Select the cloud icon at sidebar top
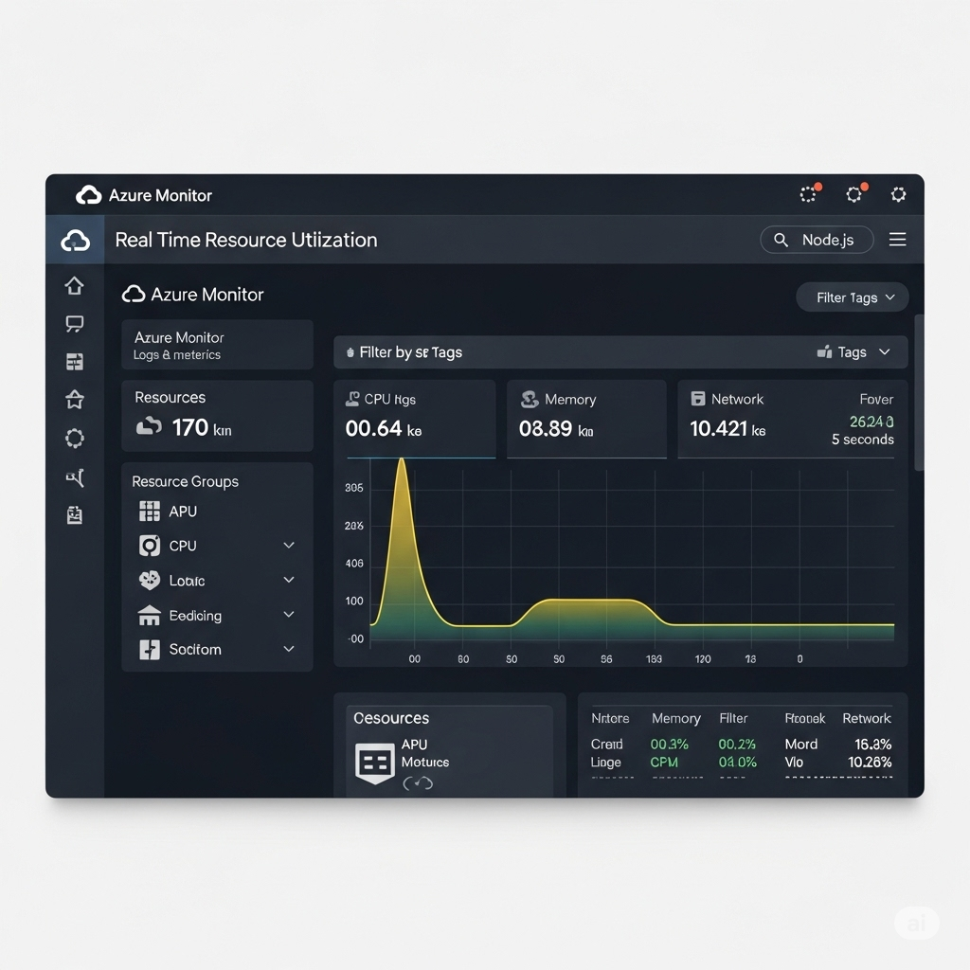This screenshot has height=970, width=970. click(x=75, y=240)
